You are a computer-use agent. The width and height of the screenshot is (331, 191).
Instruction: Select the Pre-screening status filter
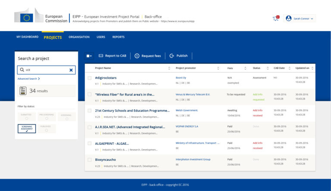pos(47,117)
